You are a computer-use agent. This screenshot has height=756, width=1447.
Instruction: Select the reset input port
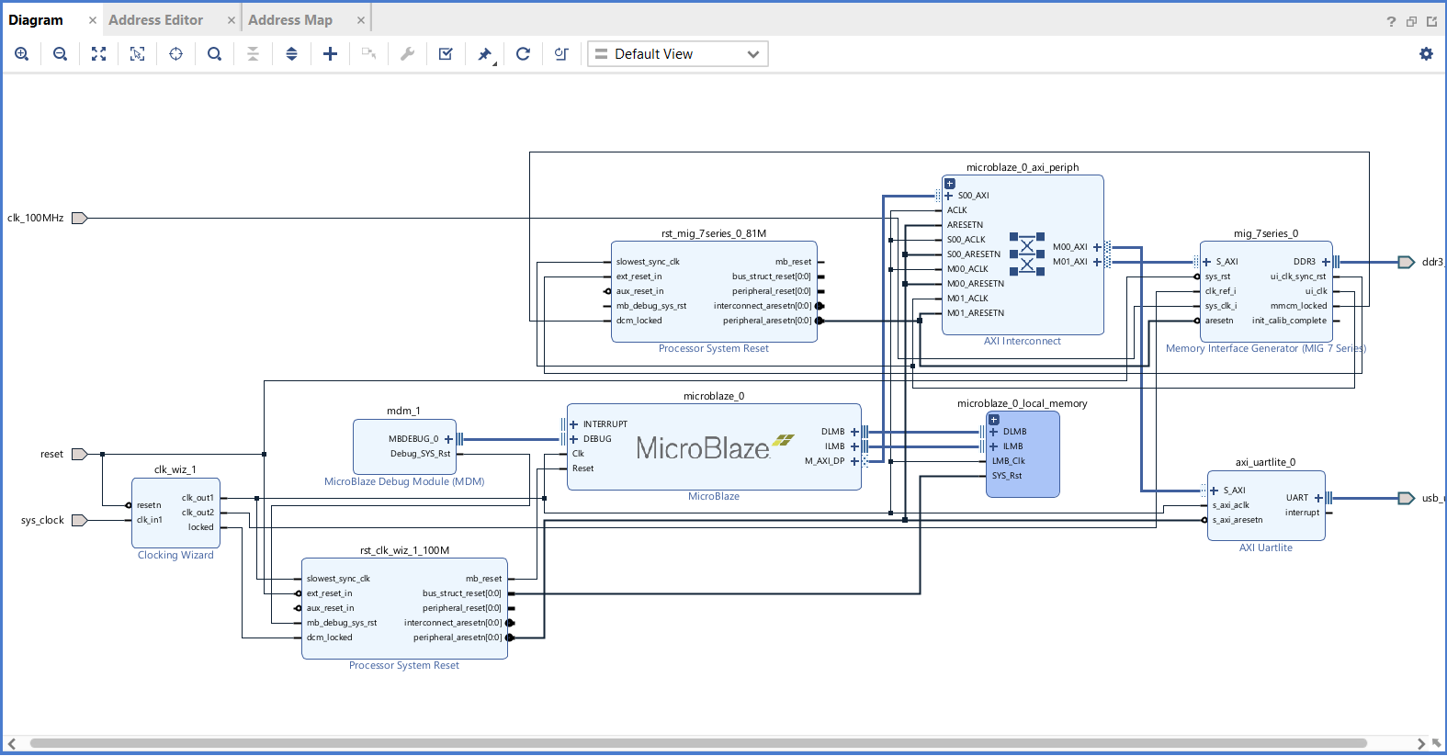tap(80, 455)
